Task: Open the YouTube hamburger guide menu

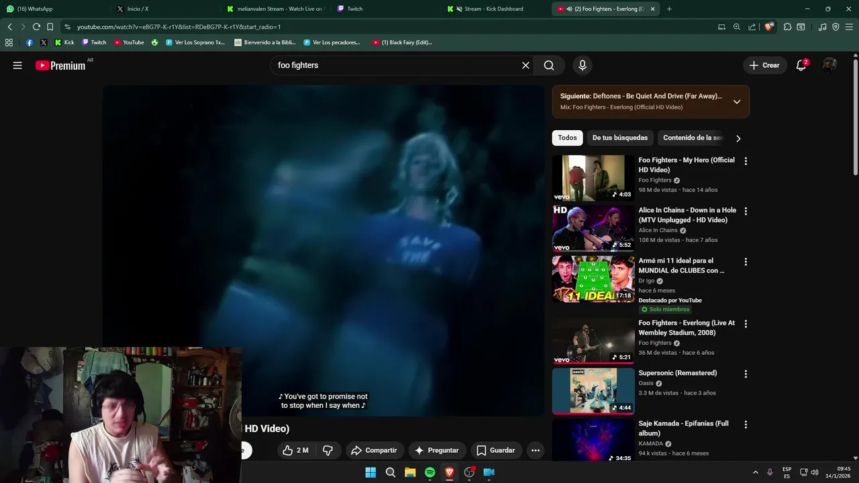Action: coord(17,65)
